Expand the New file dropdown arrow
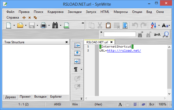 [14, 26]
